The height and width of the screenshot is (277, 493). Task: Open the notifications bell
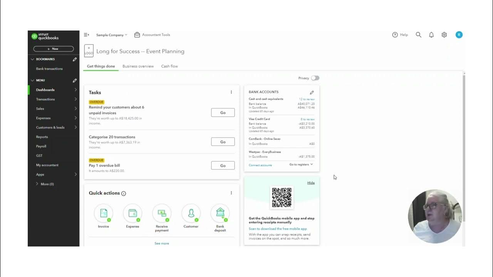(431, 35)
